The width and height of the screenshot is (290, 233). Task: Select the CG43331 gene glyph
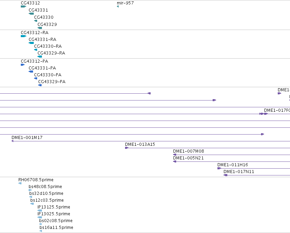coord(31,14)
